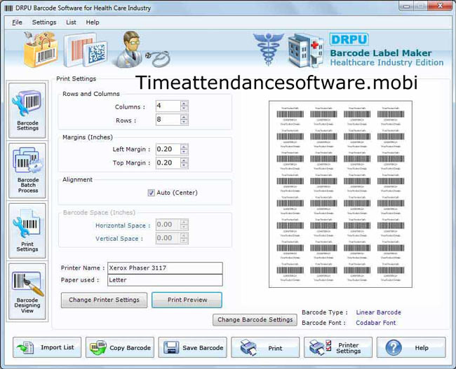Click the doctor figure banner icon

point(129,49)
